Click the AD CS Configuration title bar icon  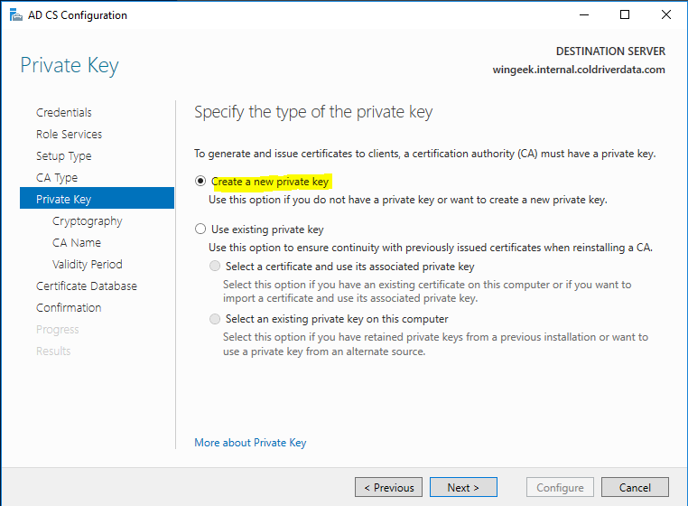point(12,15)
